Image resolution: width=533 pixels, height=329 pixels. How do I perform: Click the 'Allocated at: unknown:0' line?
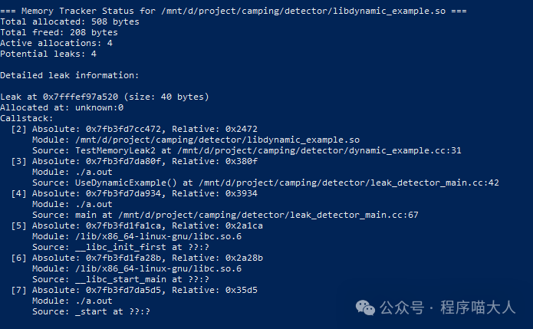(62, 108)
